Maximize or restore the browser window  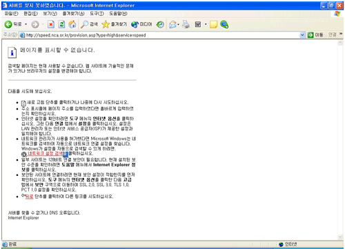click(x=332, y=6)
